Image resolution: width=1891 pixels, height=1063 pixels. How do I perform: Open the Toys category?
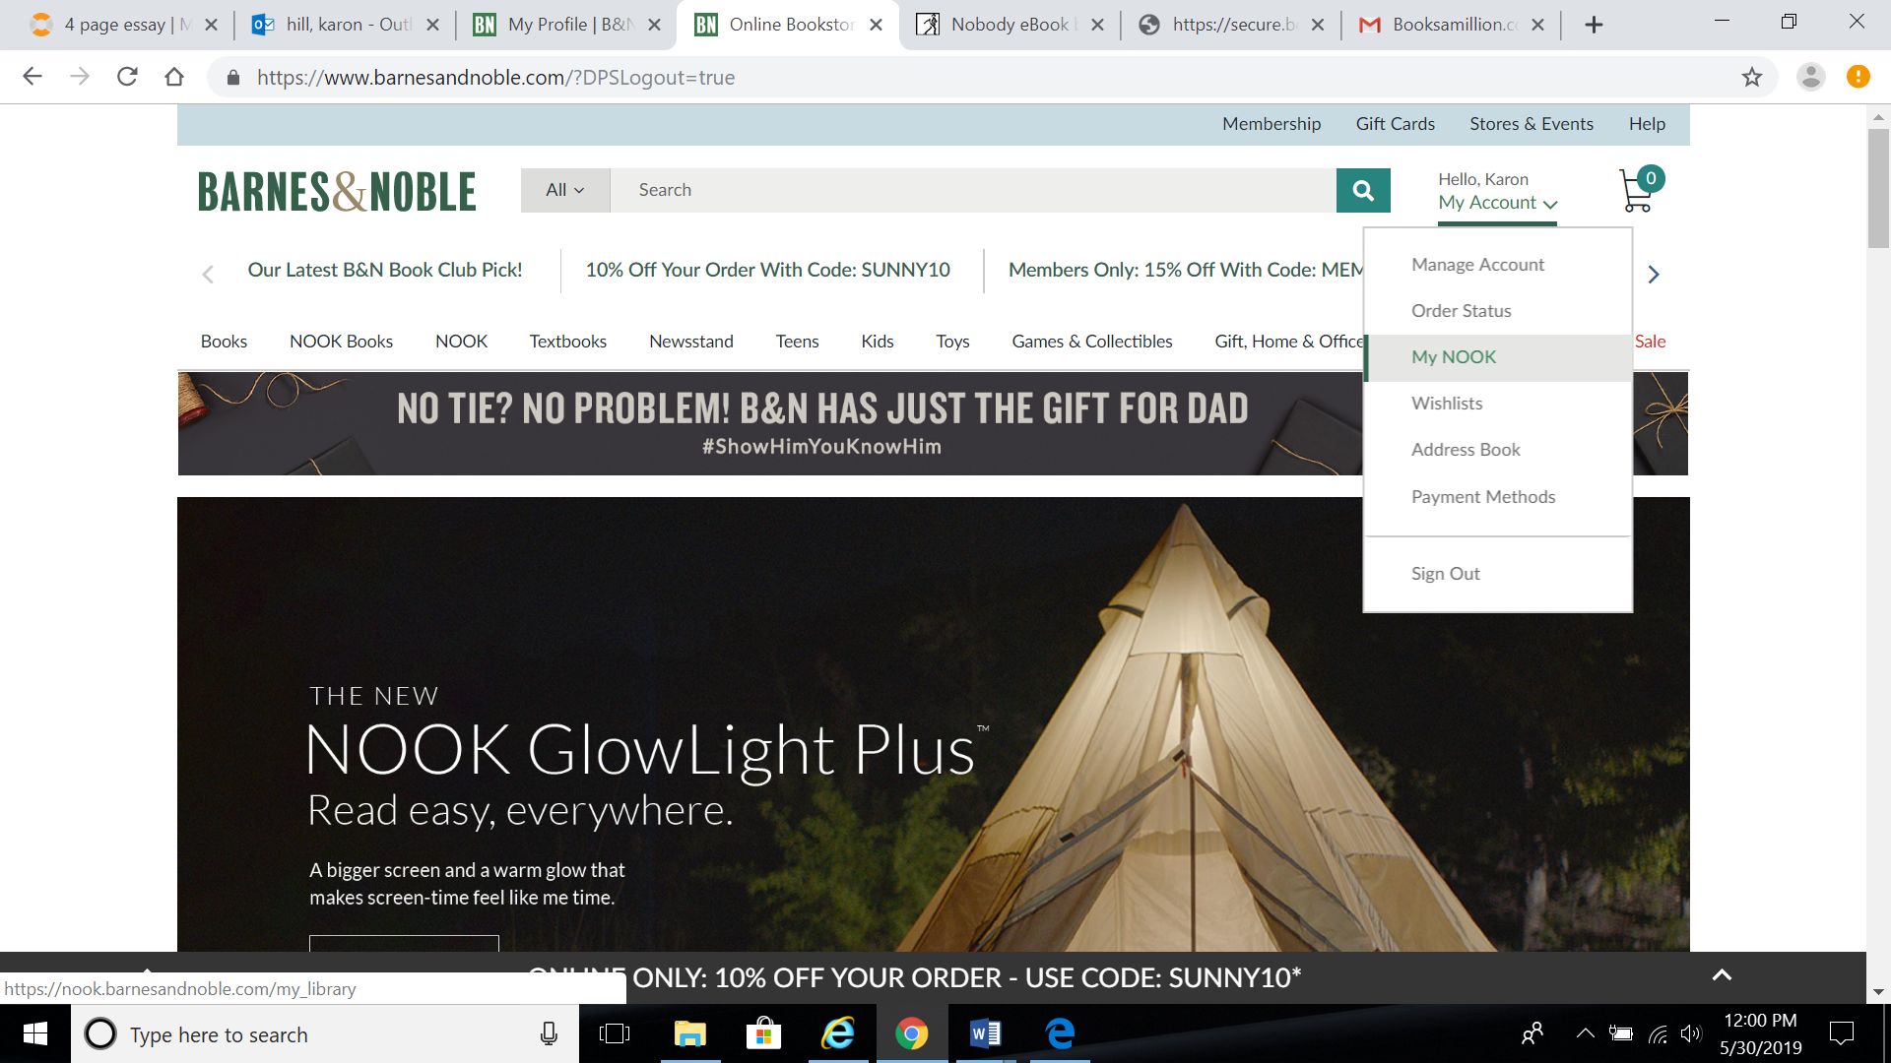pyautogui.click(x=952, y=342)
